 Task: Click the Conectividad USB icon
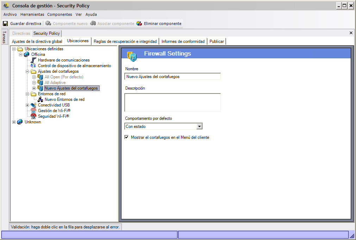pos(33,105)
